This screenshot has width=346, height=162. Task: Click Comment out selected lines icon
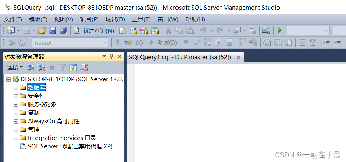click(302, 42)
